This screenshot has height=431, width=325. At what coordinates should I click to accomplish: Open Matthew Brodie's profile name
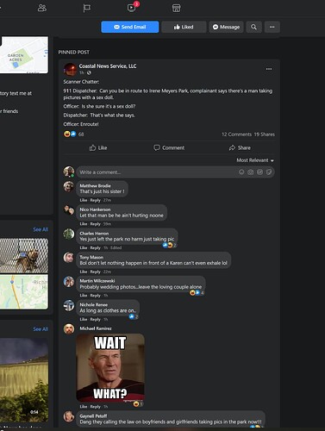95,185
